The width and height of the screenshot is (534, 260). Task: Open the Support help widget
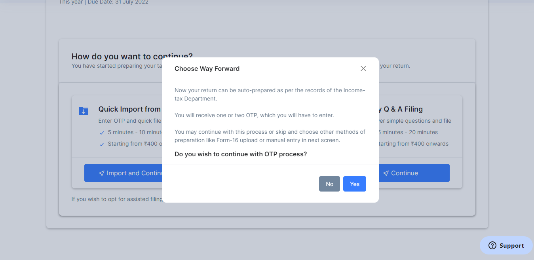[506, 245]
